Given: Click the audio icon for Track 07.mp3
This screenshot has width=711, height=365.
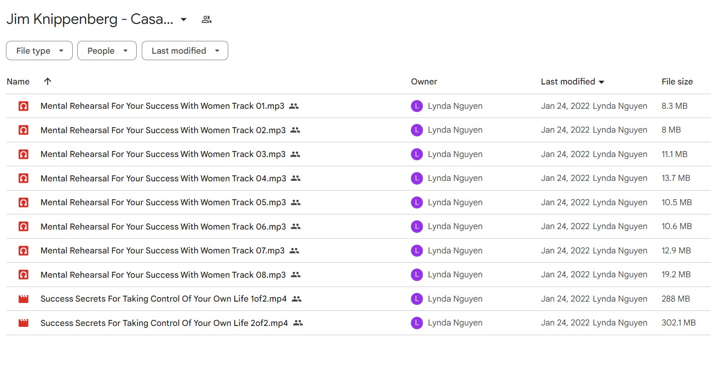Looking at the screenshot, I should pyautogui.click(x=23, y=251).
